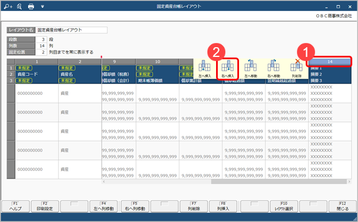Select row header number 3
This screenshot has height=222, width=358.
(11, 81)
